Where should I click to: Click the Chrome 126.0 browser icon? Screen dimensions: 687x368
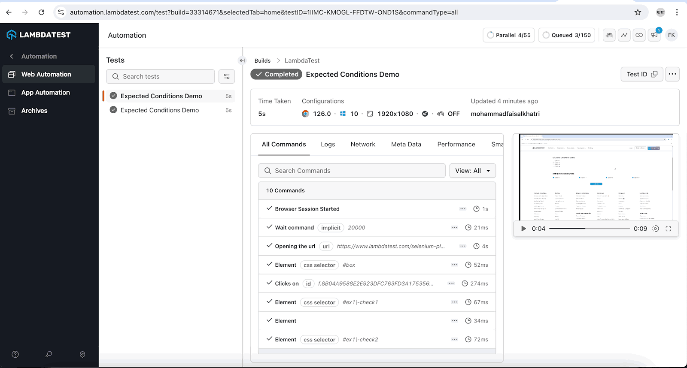(x=305, y=114)
